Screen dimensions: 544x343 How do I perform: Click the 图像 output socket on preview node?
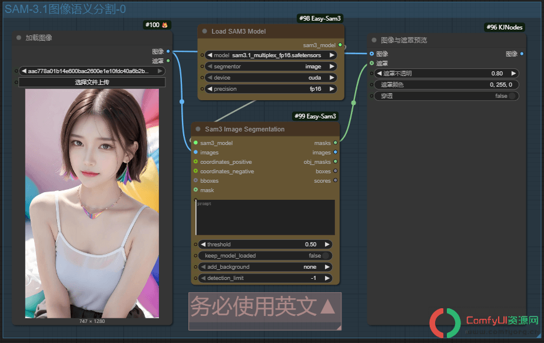522,54
